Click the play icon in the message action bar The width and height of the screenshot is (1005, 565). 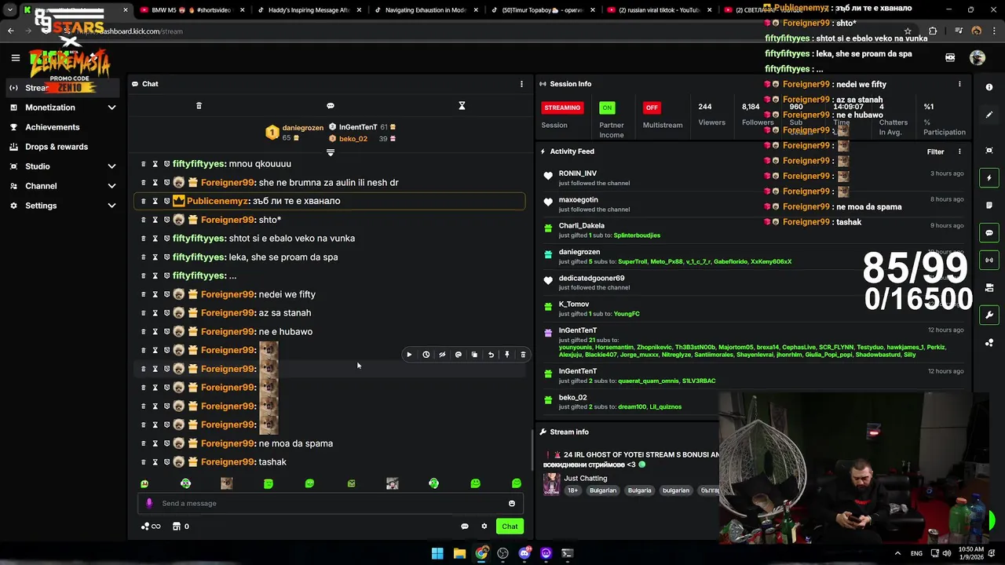click(409, 355)
